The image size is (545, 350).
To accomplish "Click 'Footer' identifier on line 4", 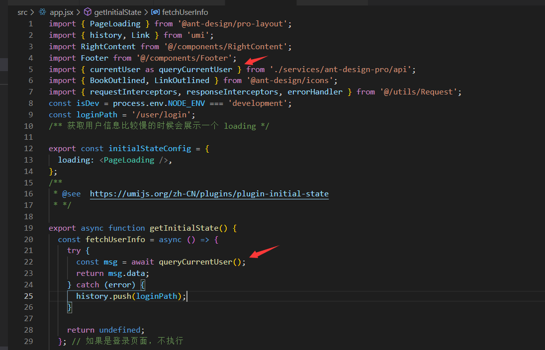I will [x=94, y=58].
